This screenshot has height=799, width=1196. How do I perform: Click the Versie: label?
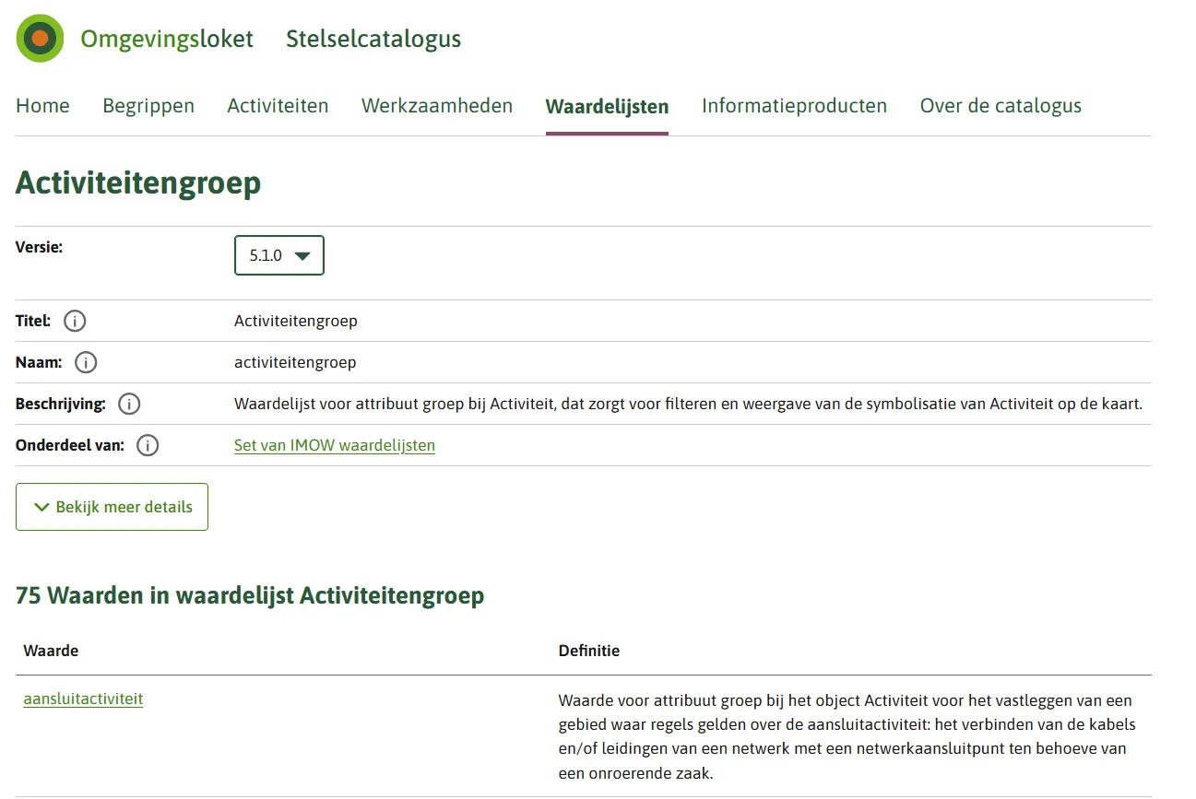click(39, 247)
